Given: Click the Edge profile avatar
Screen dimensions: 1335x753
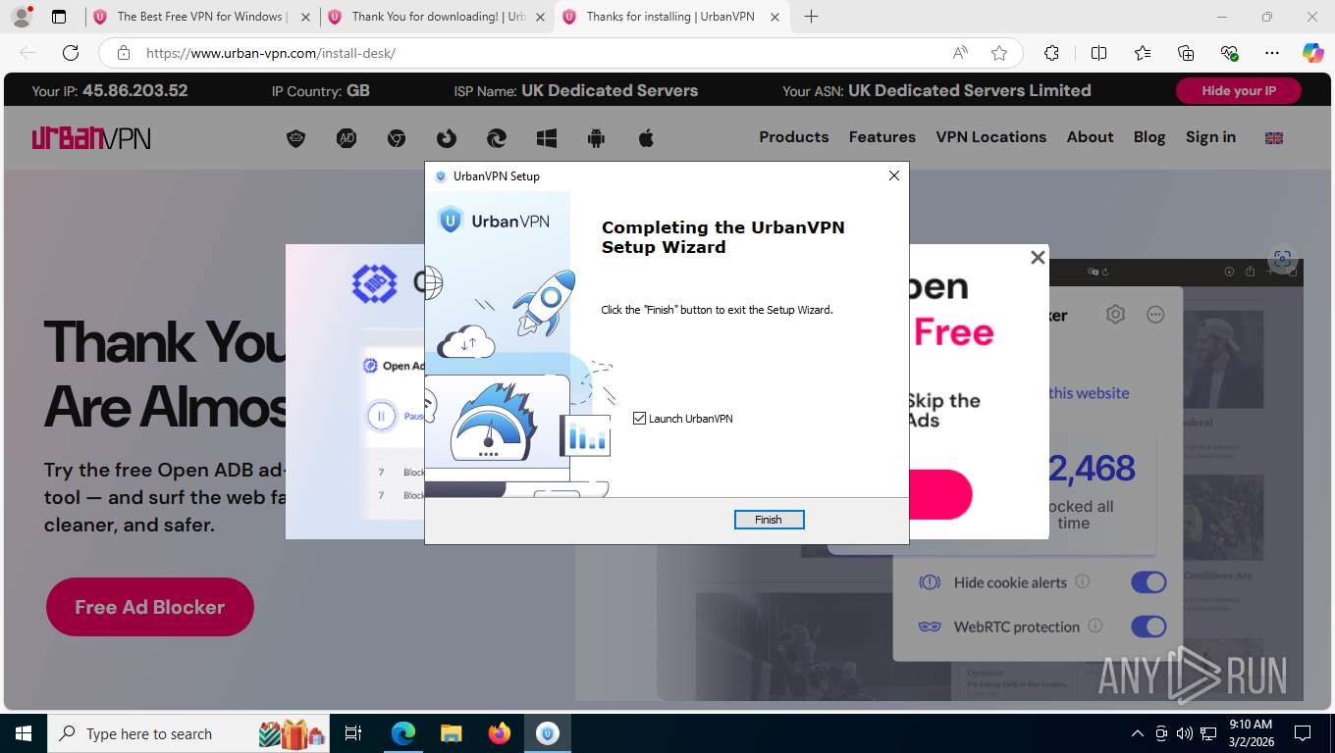Looking at the screenshot, I should [x=21, y=17].
